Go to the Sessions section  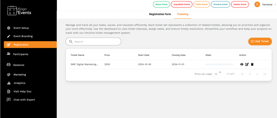[x=19, y=65]
